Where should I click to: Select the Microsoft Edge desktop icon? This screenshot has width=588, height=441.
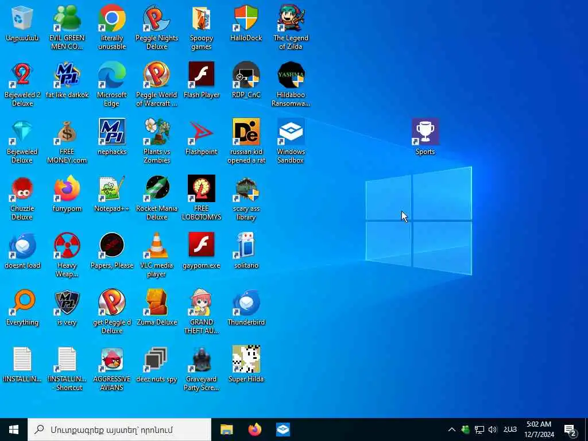(112, 84)
